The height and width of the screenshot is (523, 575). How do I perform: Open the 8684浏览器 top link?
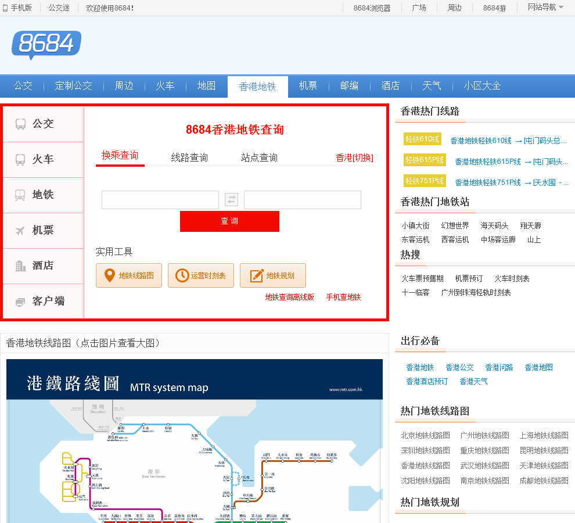coord(372,8)
